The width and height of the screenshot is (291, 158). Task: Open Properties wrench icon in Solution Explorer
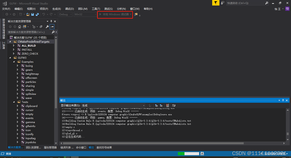pos(47,27)
